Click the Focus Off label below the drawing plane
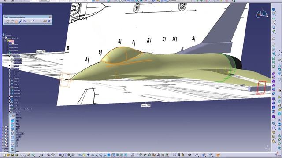The width and height of the screenshot is (282, 158). [x=146, y=105]
